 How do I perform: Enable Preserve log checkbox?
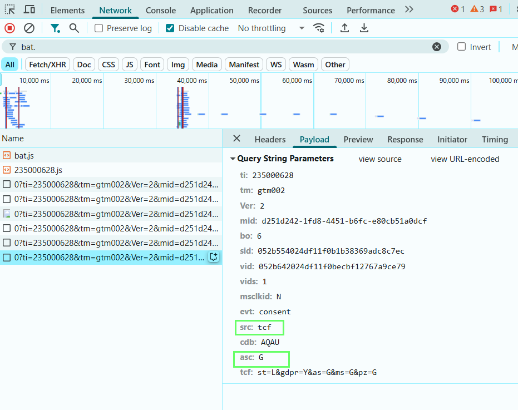[x=99, y=28]
